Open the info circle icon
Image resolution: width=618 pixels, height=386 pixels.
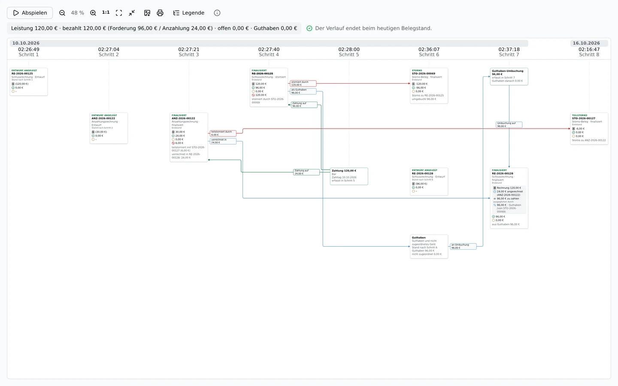pos(217,13)
